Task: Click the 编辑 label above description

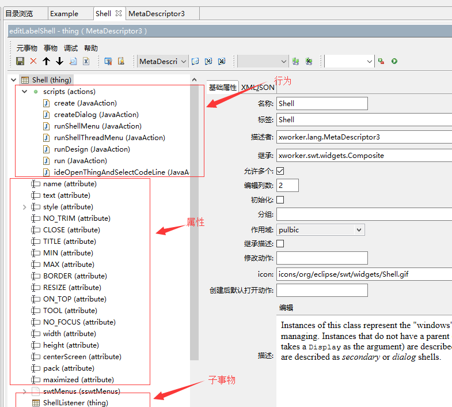Action: (286, 308)
